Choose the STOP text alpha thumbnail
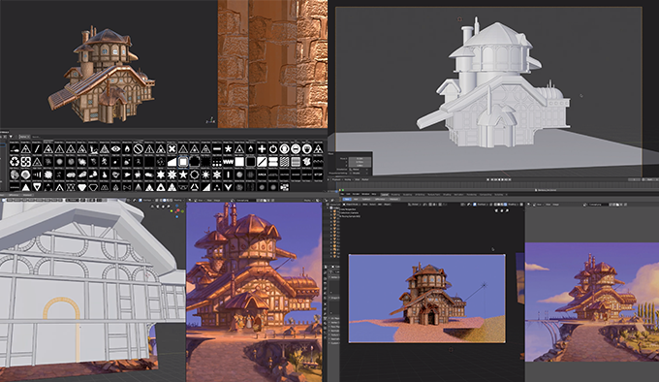 pos(318,175)
